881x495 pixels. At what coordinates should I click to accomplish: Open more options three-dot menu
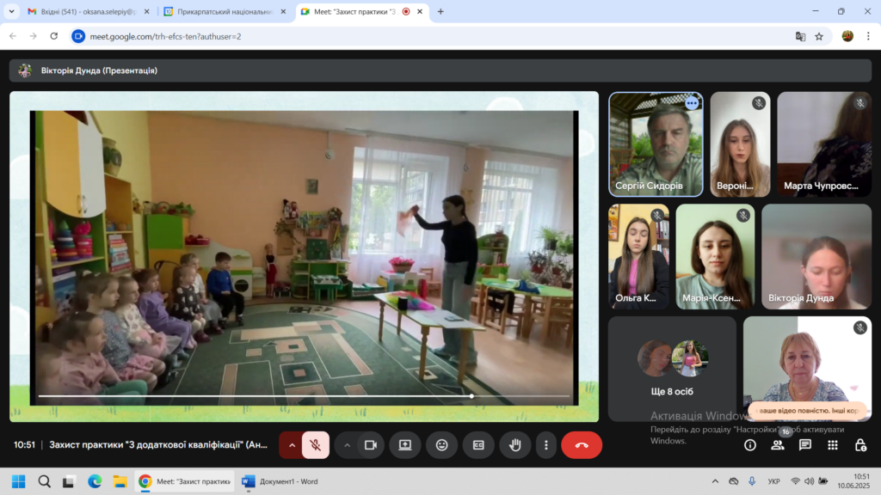tap(546, 445)
